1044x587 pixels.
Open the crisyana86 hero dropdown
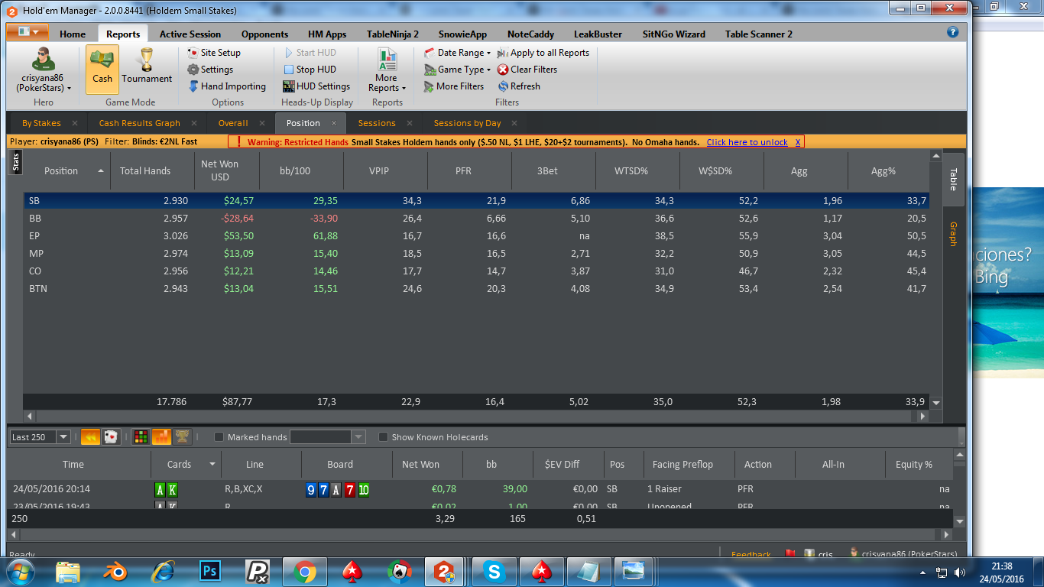click(x=44, y=83)
